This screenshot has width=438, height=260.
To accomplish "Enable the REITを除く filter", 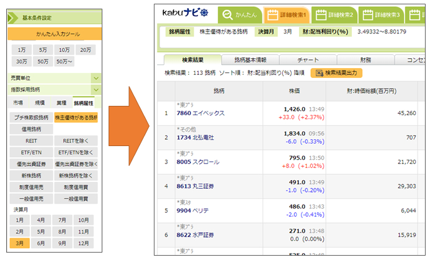I will pyautogui.click(x=76, y=141).
